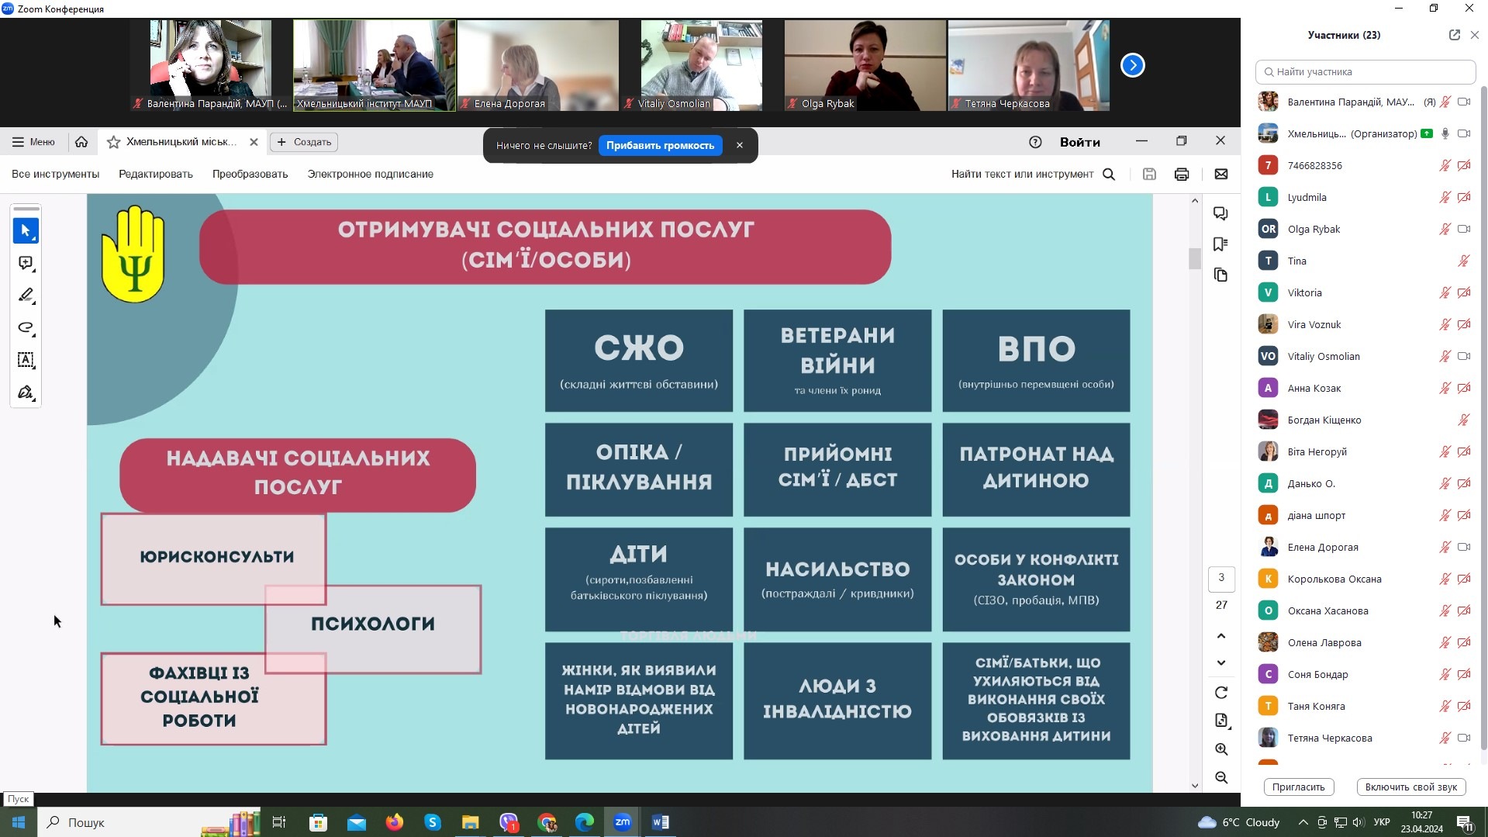Open the Преобразовать menu

coord(250,175)
